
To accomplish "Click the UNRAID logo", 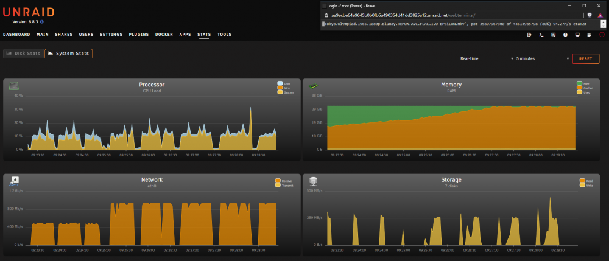I will point(29,12).
